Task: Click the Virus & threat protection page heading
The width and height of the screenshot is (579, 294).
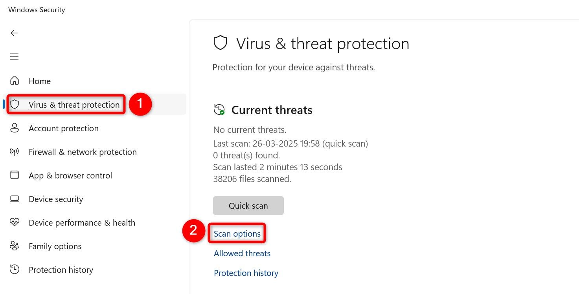Action: [x=322, y=43]
